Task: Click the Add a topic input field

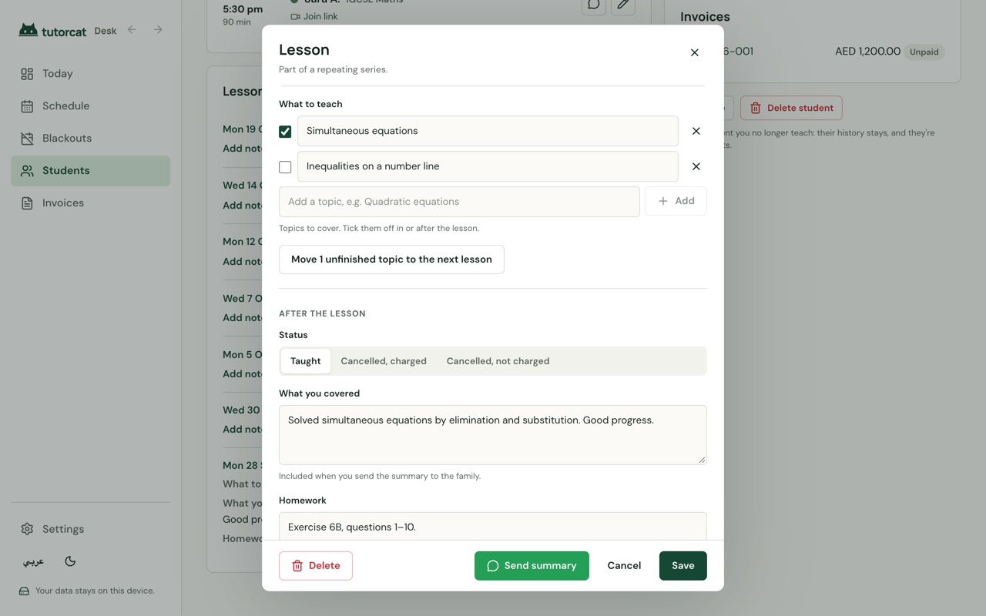Action: pyautogui.click(x=459, y=202)
